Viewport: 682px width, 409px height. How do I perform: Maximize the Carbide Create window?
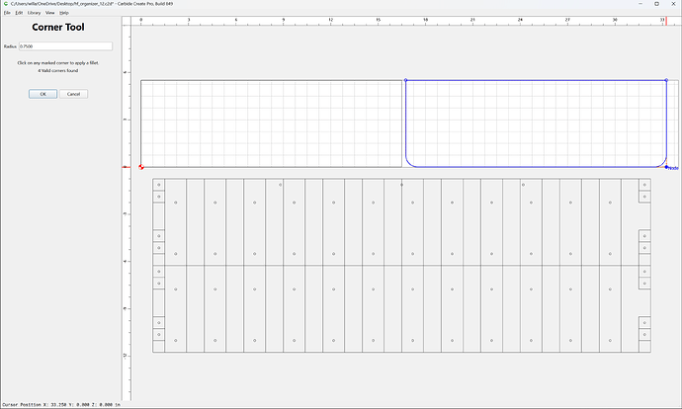(x=656, y=4)
